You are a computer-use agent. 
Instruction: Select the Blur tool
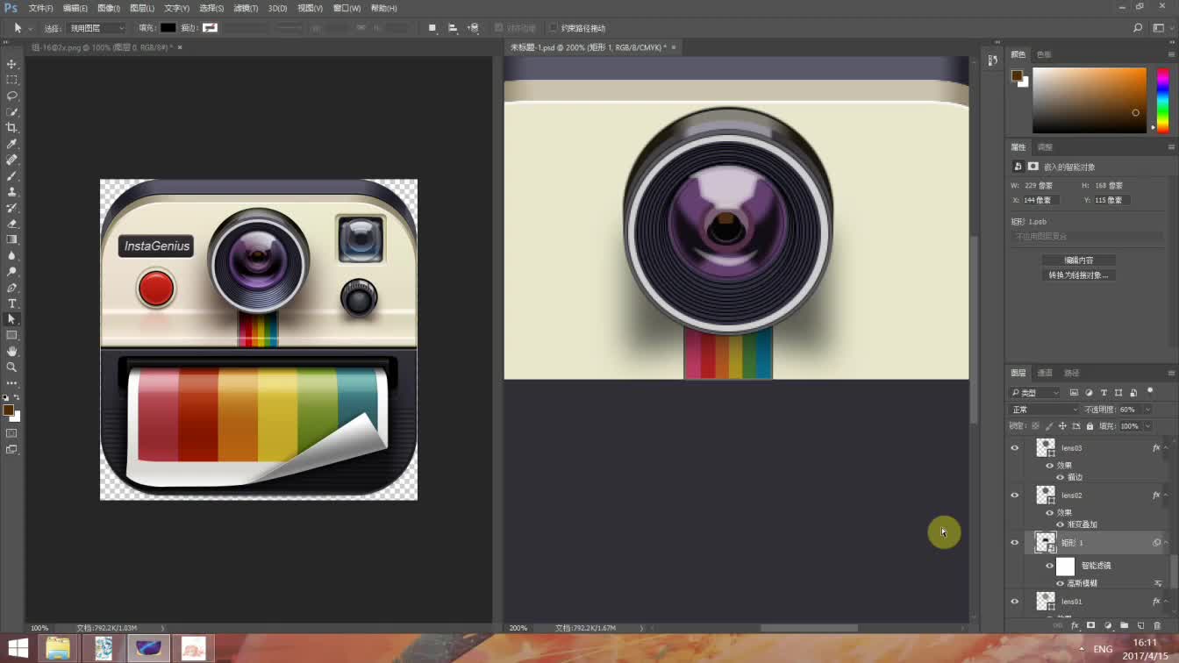tap(11, 256)
